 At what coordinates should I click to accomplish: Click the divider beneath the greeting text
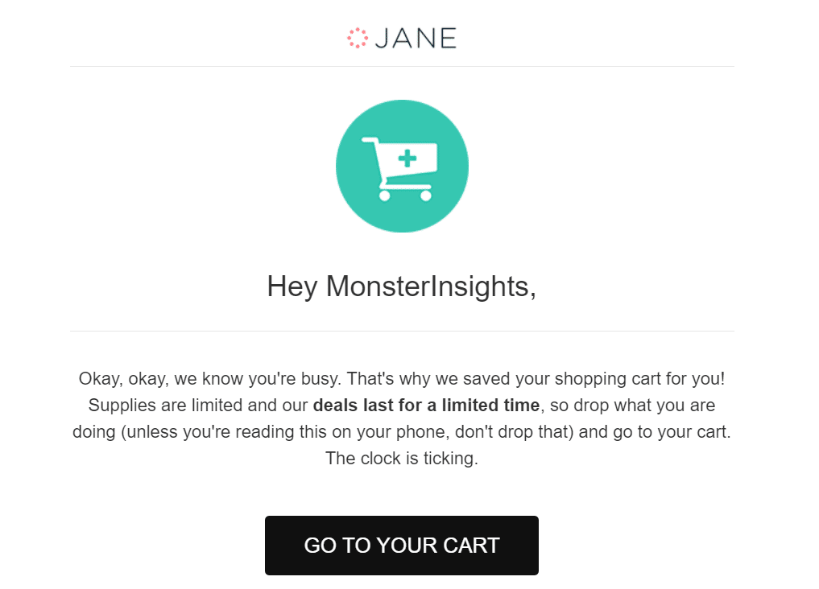click(x=403, y=329)
